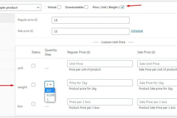Focus the Price per 1 box field
This screenshot has height=118, width=177.
(100, 102)
